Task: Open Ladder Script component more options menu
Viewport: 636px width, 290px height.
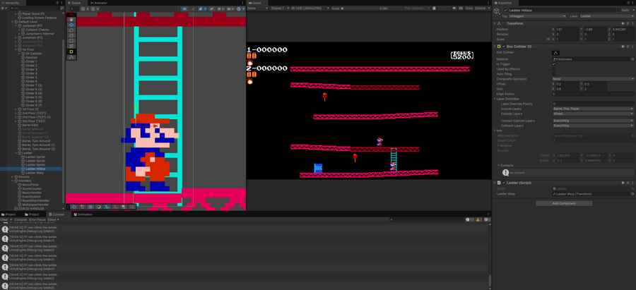Action: (632, 183)
